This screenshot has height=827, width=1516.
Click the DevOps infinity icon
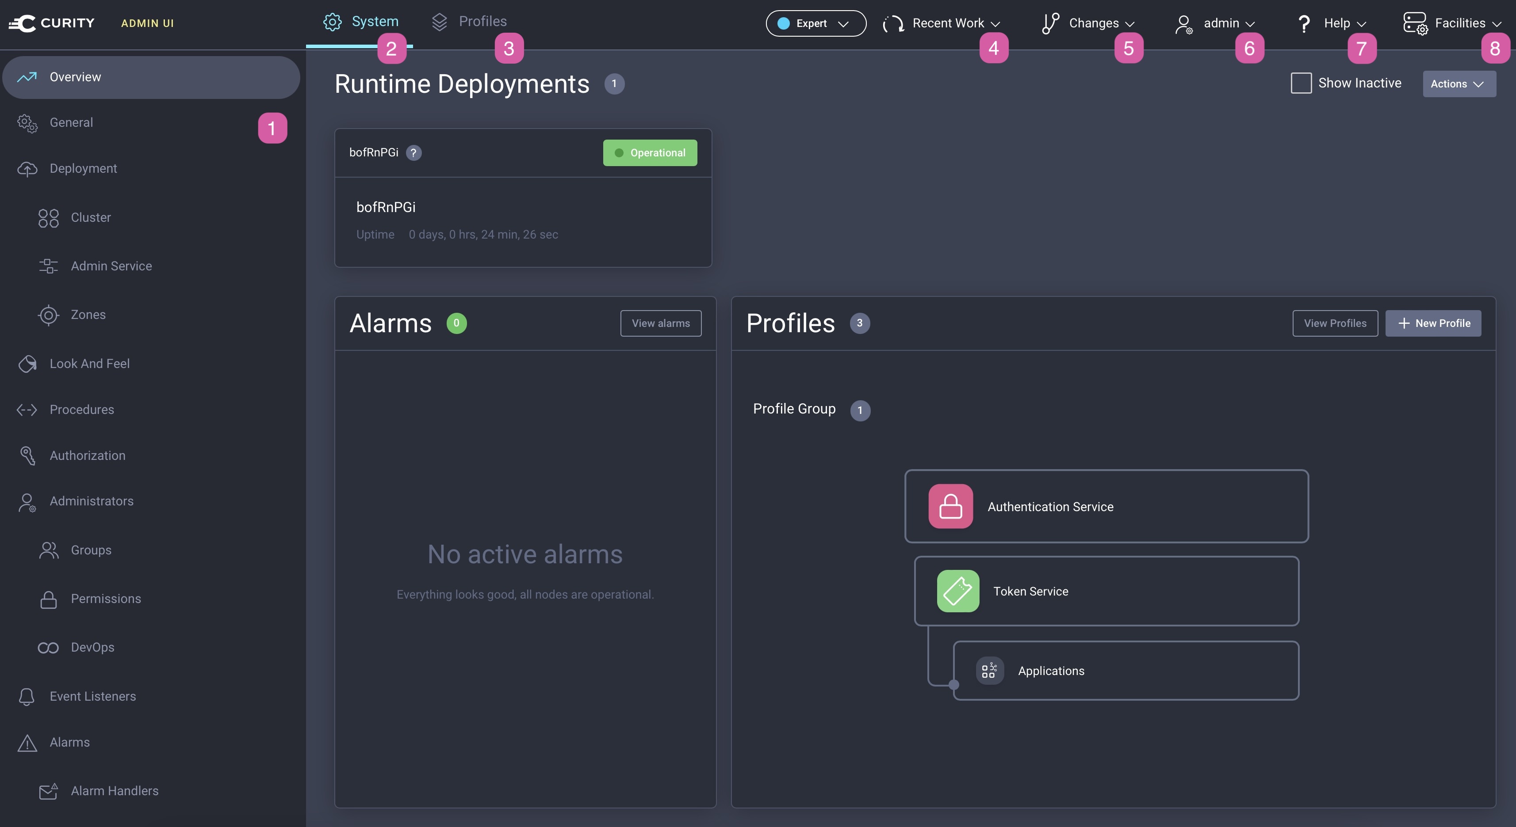tap(48, 648)
